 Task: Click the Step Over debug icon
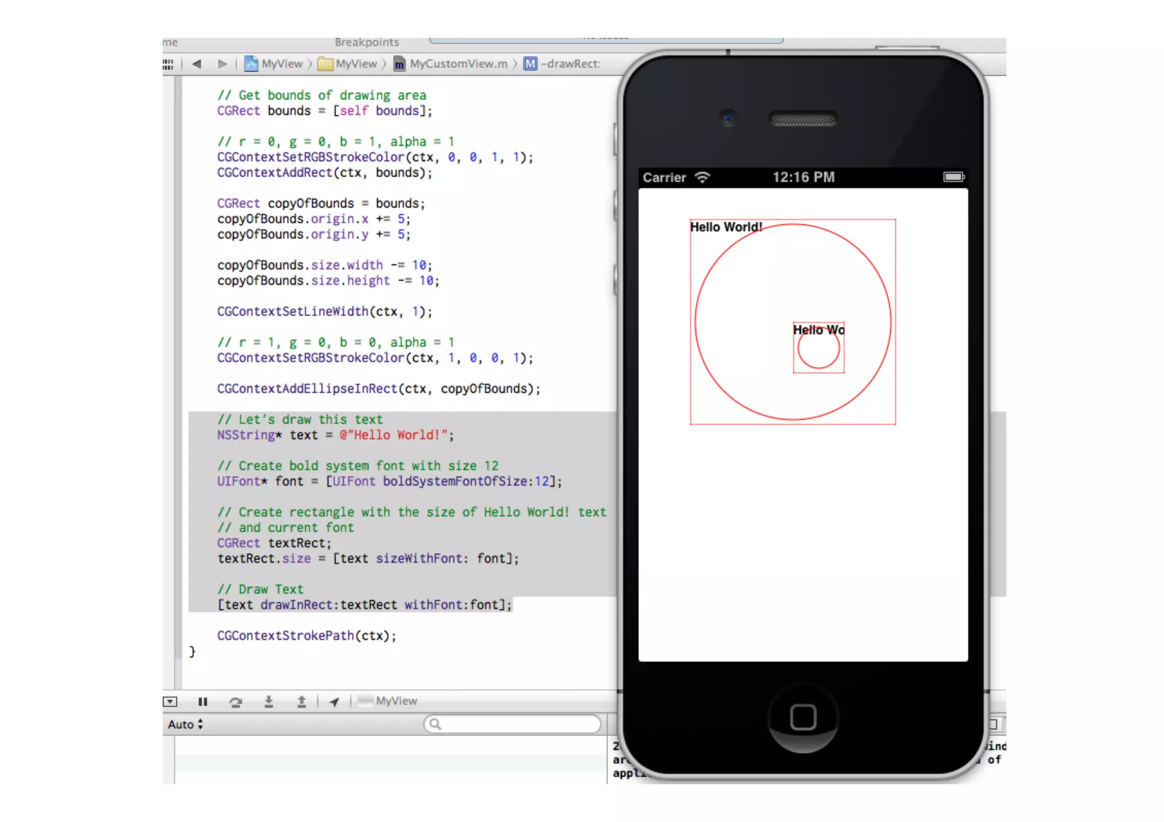(x=235, y=702)
